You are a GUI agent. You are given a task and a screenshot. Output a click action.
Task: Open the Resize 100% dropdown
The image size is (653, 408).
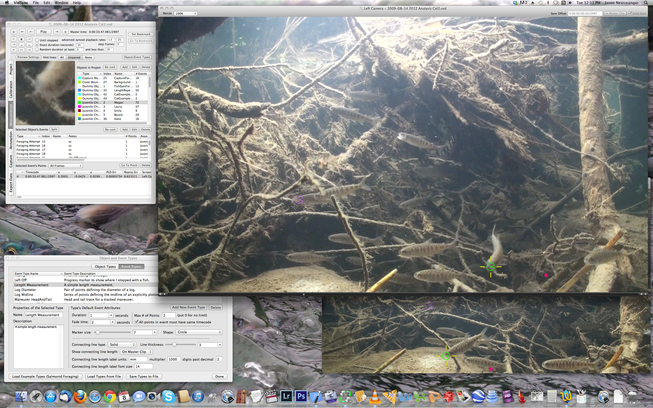(186, 14)
